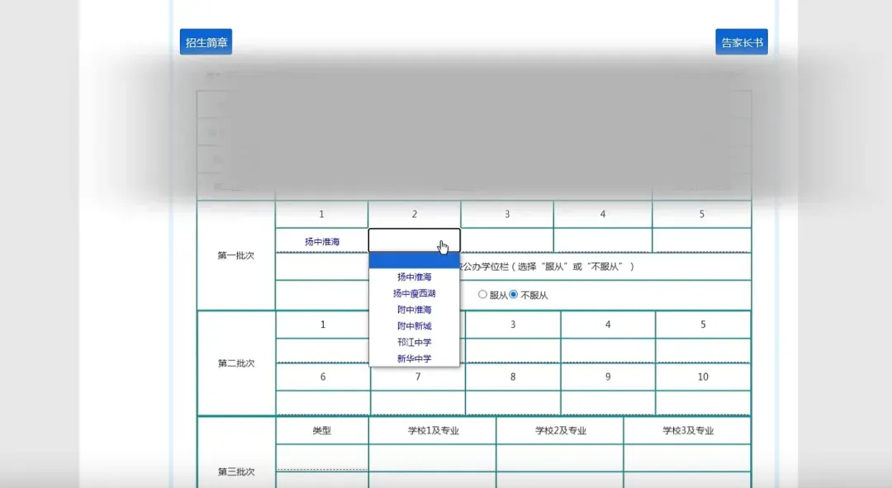The image size is (892, 488).
Task: Click the 第一批次 row label
Action: (x=236, y=255)
